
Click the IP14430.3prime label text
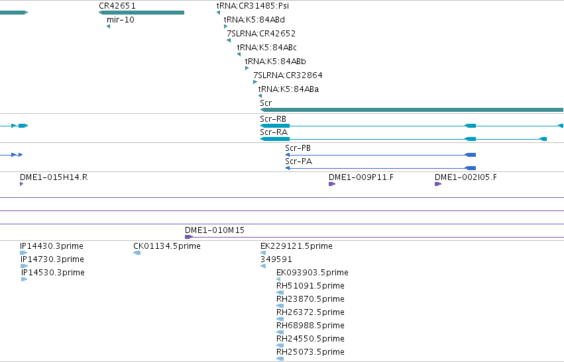click(x=52, y=246)
